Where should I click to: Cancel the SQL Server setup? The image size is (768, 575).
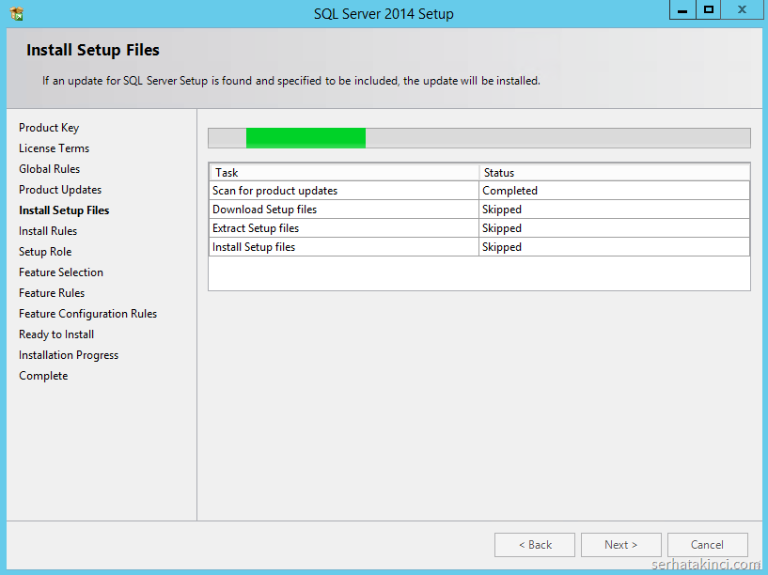707,545
